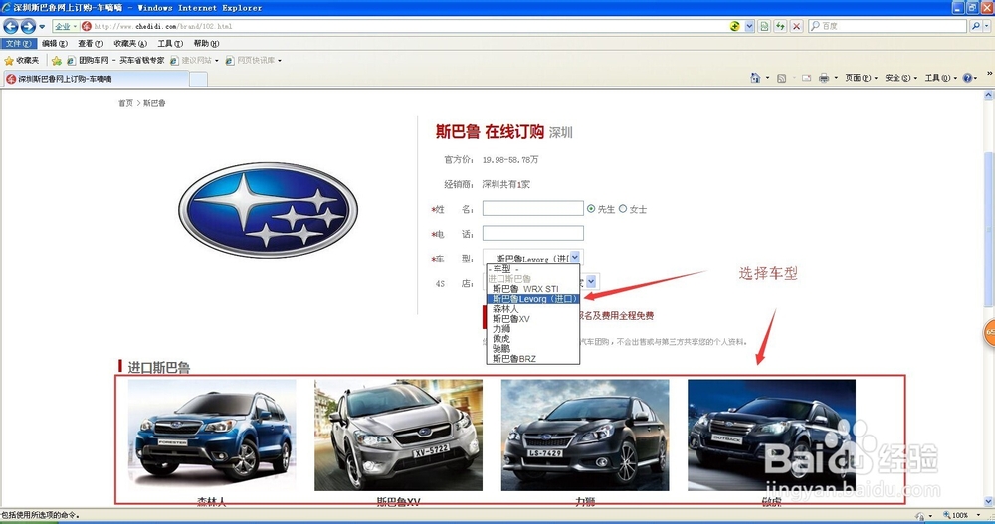This screenshot has height=524, width=995.
Task: Click the vertical scrollbar down arrow
Action: (989, 501)
